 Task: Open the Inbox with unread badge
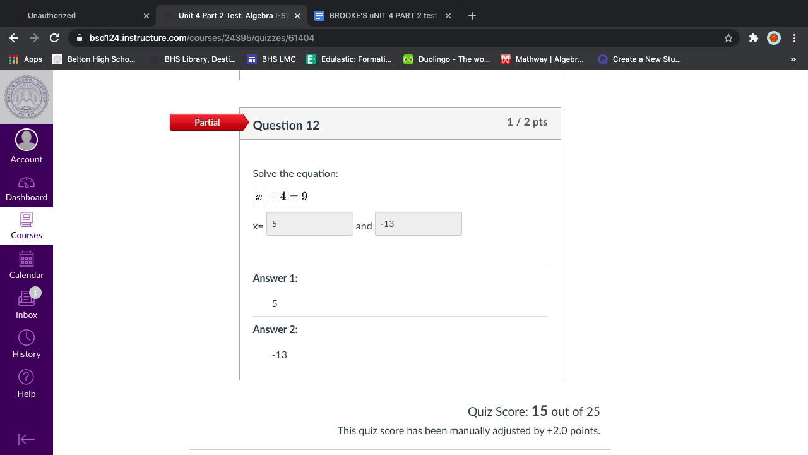[27, 305]
